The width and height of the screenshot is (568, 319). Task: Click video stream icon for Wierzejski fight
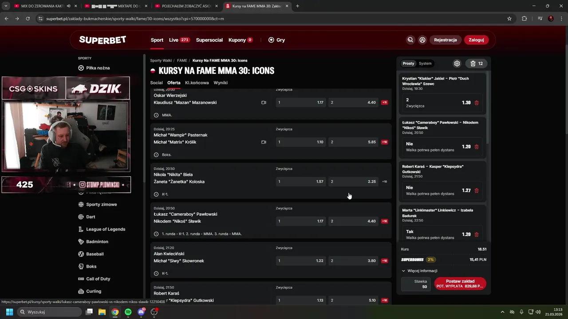point(264,102)
